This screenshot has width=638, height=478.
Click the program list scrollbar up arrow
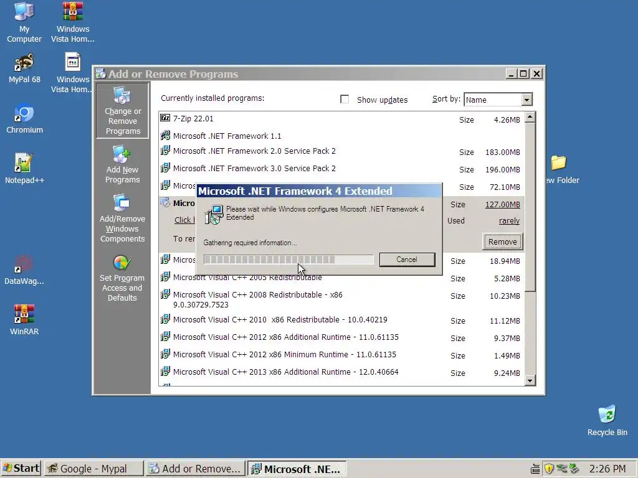(x=530, y=118)
